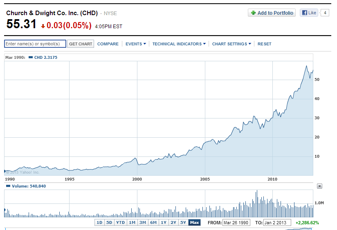Viewport: 337px width, 230px height.
Task: Click the CHD 2.3175 legend value
Action: pos(46,57)
